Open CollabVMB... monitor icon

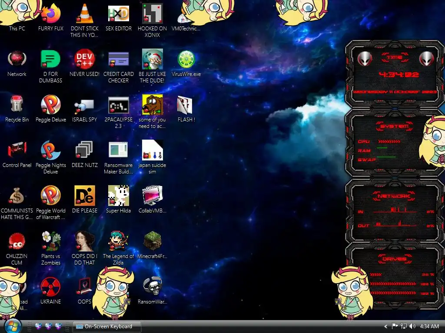tap(153, 196)
